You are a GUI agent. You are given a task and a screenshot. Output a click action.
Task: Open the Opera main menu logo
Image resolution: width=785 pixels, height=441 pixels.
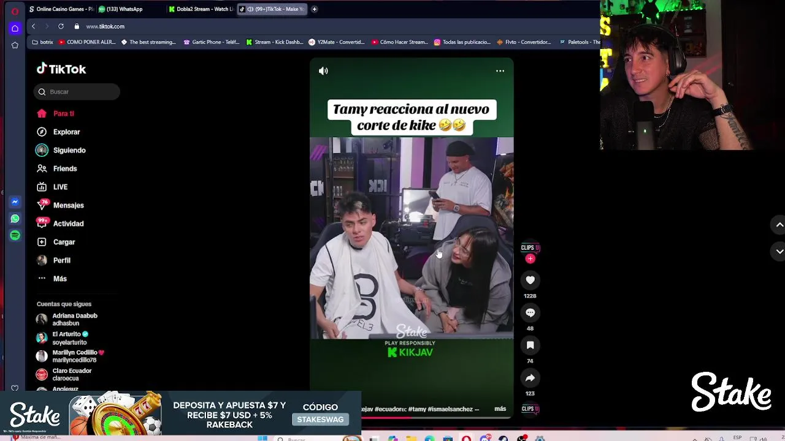[15, 11]
